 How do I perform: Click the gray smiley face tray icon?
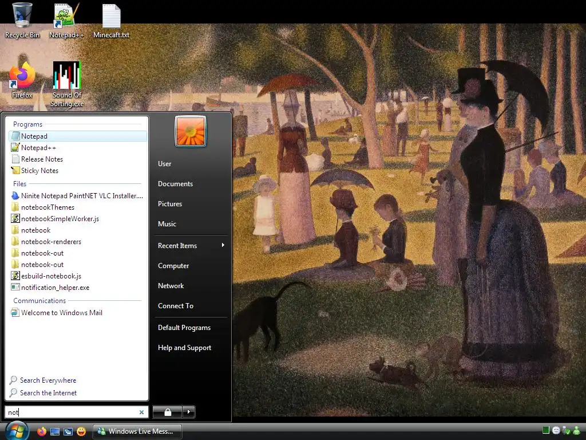[x=556, y=431]
